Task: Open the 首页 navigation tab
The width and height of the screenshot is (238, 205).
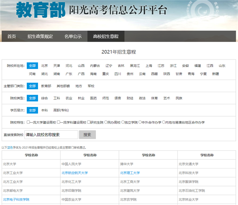Action: [12, 37]
